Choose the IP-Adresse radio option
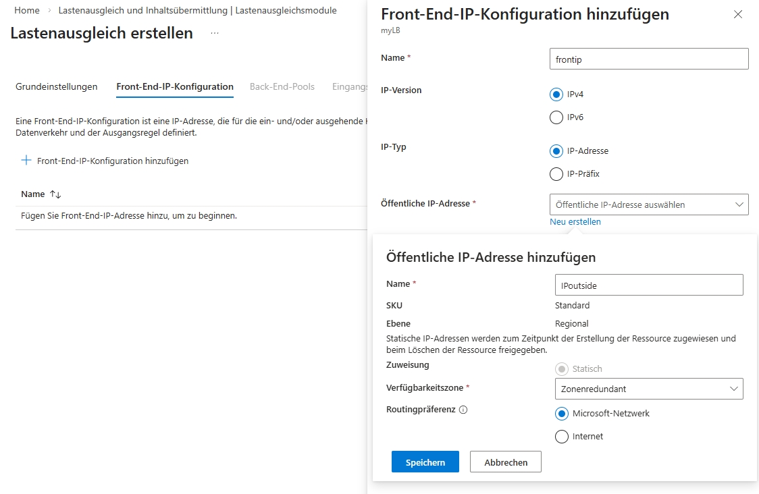This screenshot has width=759, height=494. 556,151
